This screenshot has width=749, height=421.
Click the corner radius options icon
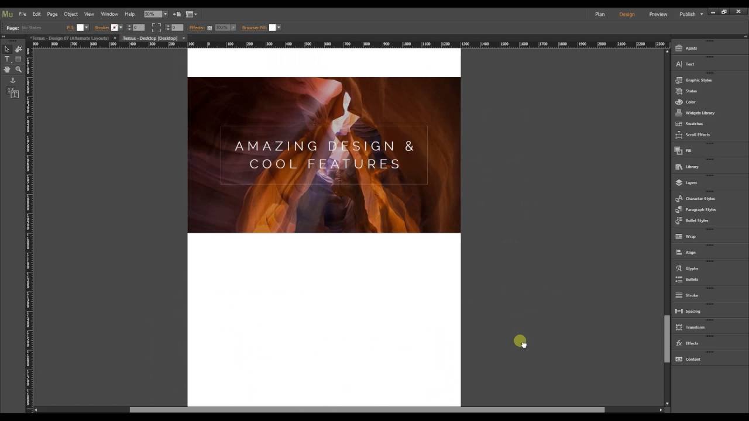[156, 27]
